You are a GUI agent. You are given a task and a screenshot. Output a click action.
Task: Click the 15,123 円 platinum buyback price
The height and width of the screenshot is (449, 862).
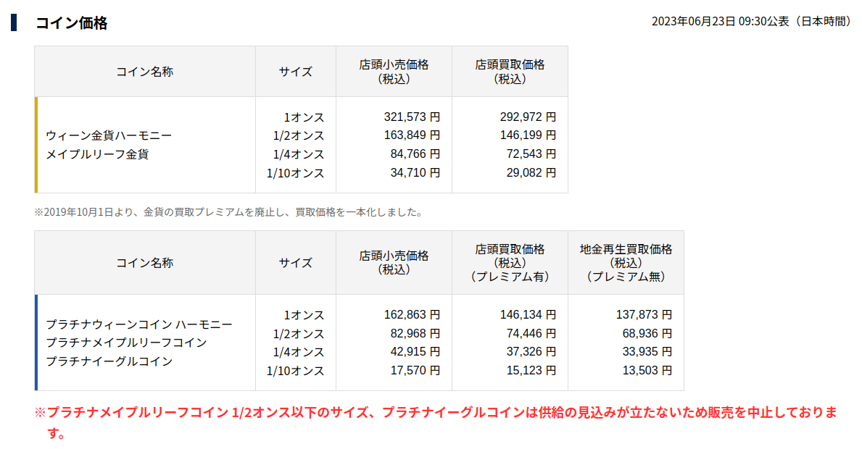(x=529, y=371)
